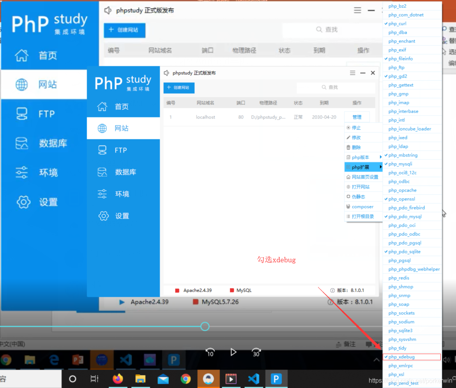Open File Explorer from the taskbar
The image size is (456, 388).
click(x=140, y=379)
